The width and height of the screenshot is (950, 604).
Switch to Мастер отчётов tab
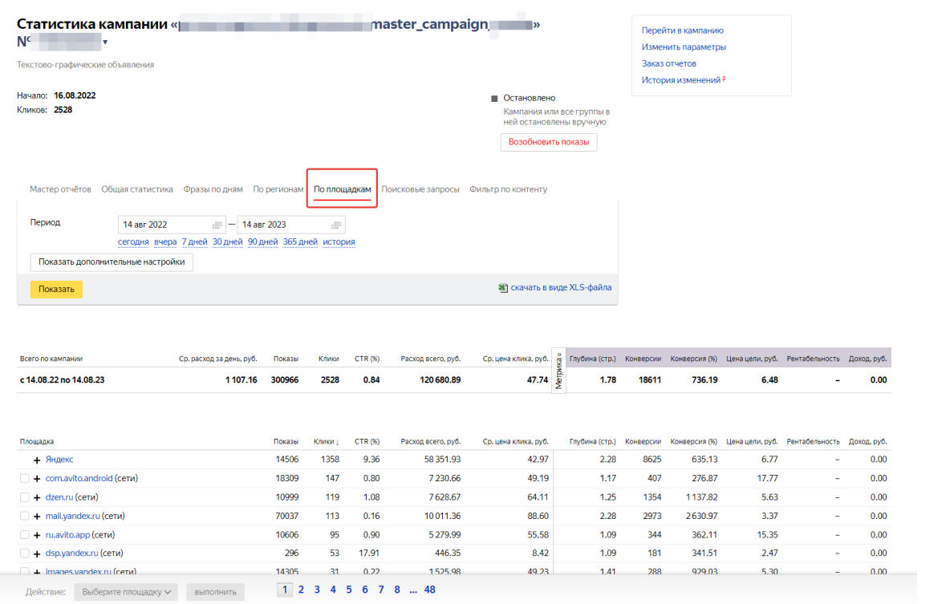pyautogui.click(x=60, y=189)
